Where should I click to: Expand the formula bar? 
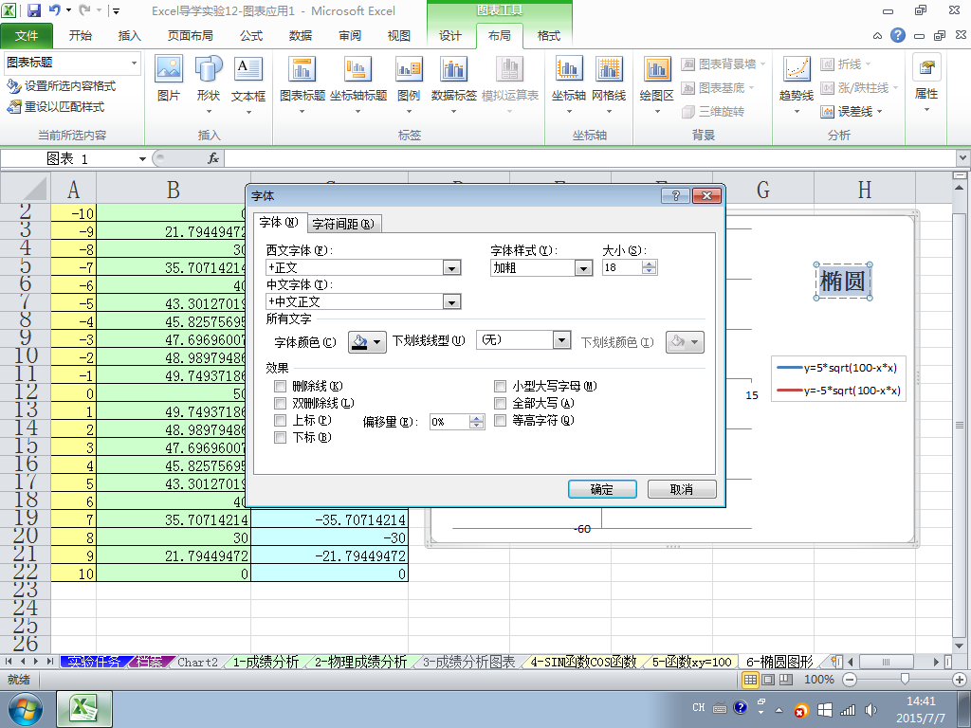point(963,158)
